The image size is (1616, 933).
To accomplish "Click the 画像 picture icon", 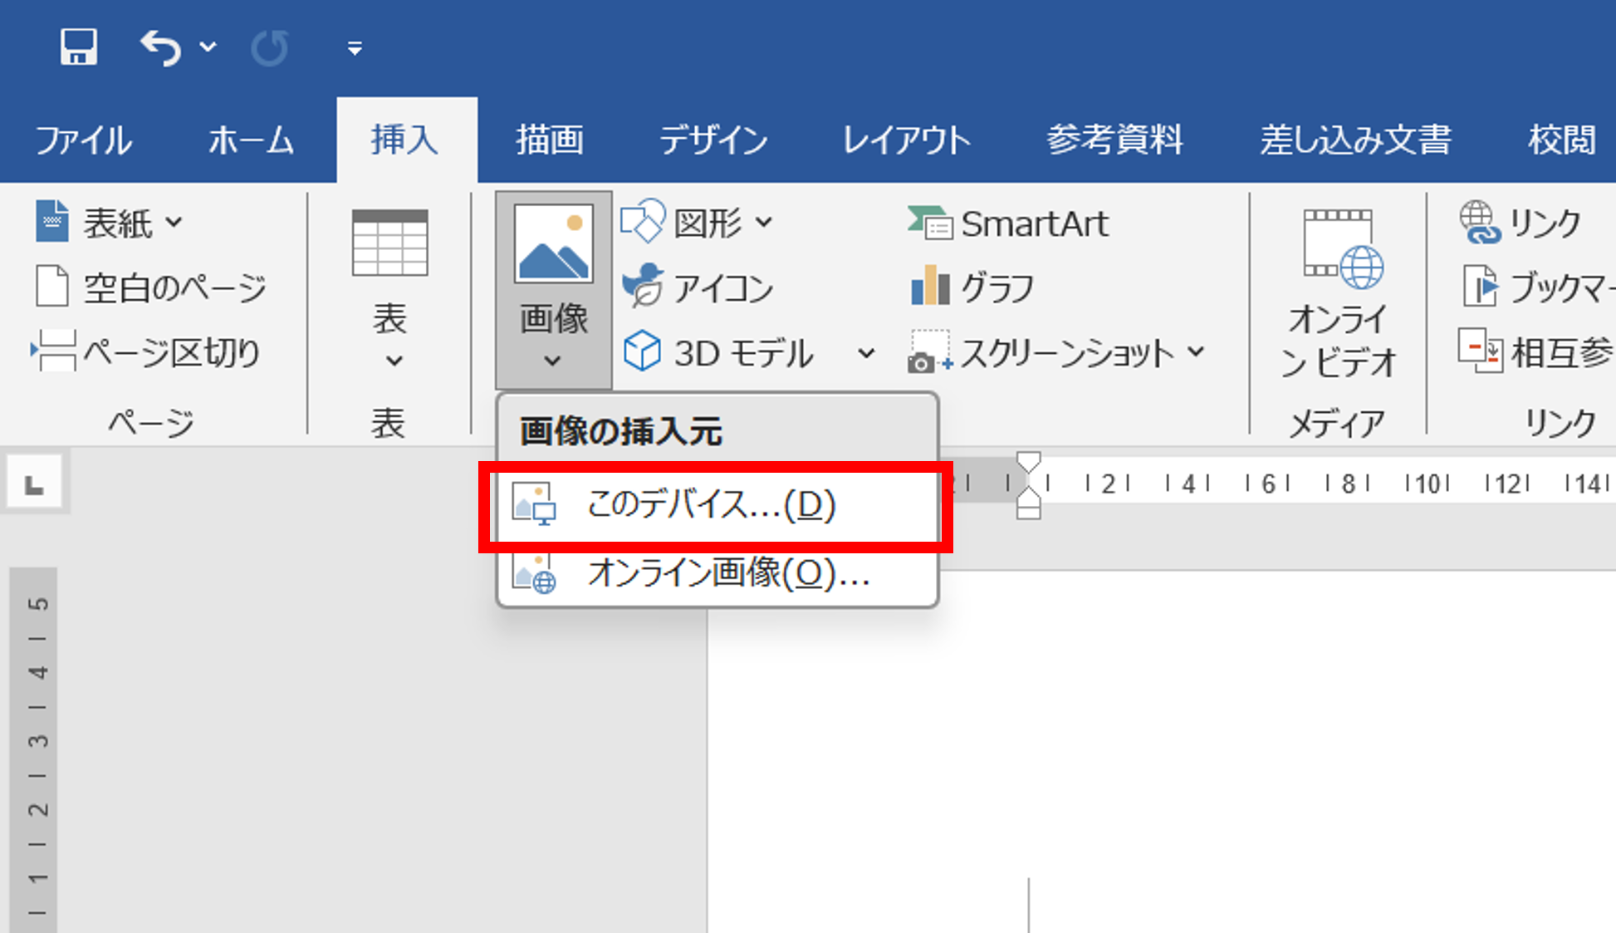I will pos(554,243).
